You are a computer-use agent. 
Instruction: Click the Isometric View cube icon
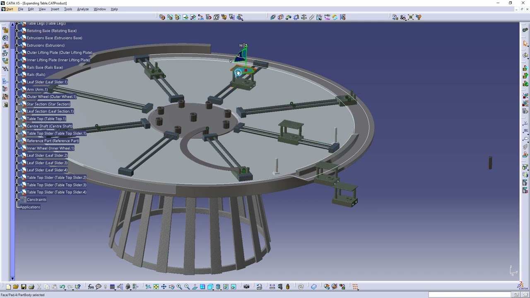210,286
